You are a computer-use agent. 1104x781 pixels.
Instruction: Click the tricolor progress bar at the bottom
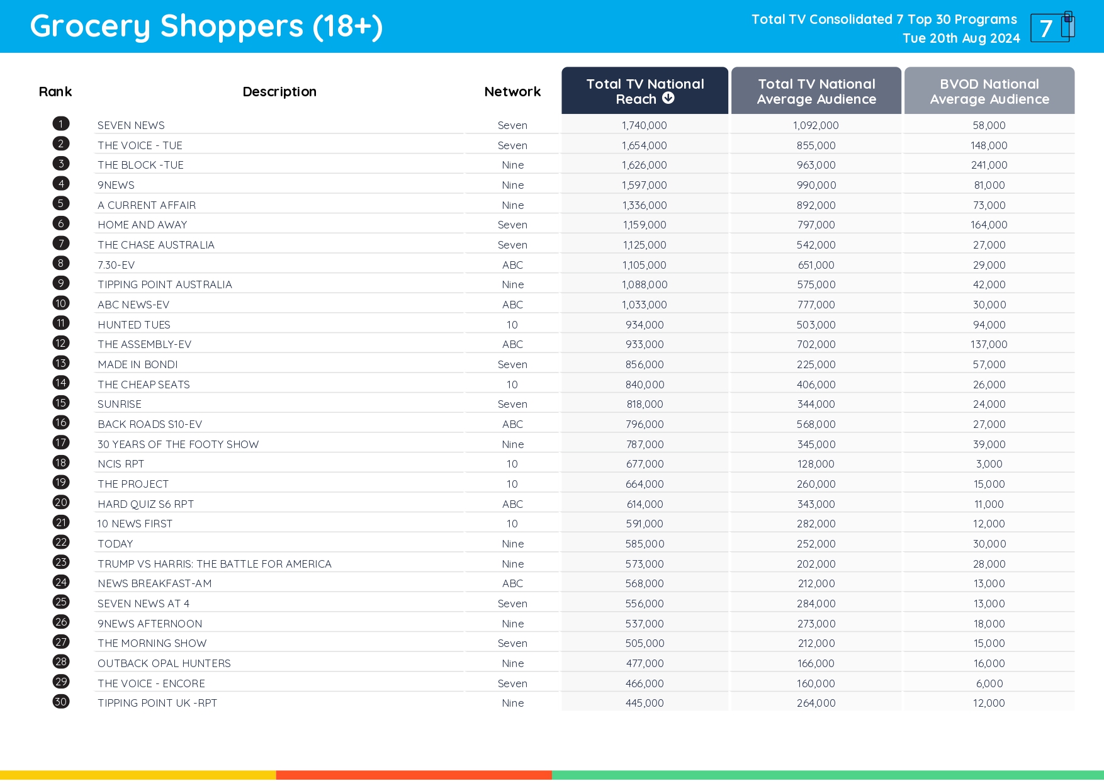pos(552,773)
